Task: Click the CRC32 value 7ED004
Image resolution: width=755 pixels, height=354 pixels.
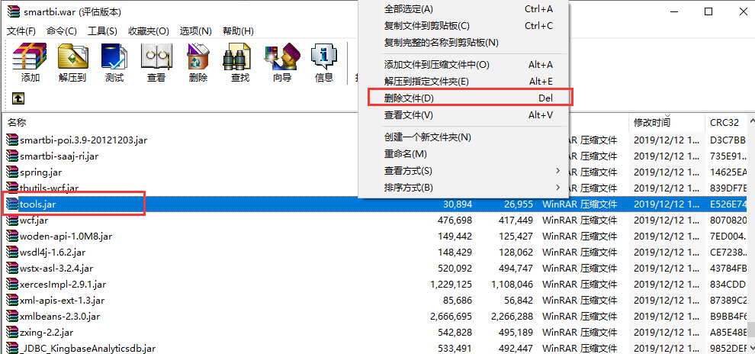Action: [x=729, y=236]
